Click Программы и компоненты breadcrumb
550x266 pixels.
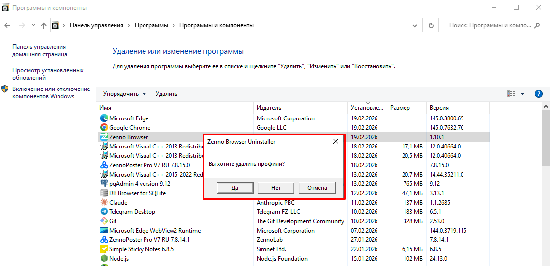[216, 25]
